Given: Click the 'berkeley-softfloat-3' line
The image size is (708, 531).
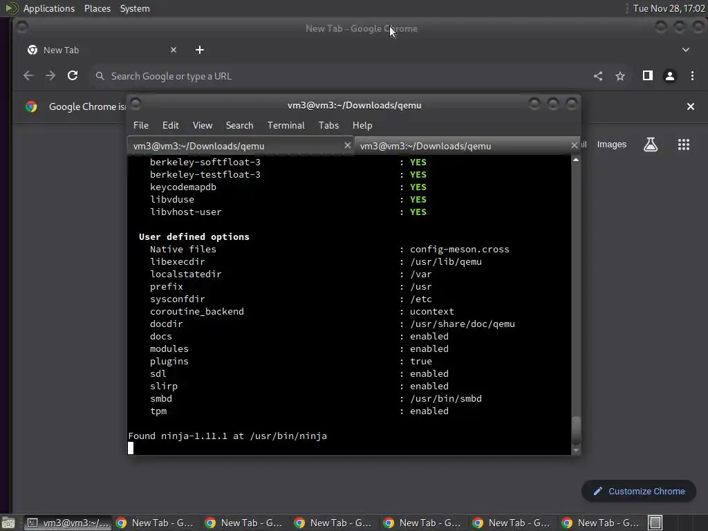Looking at the screenshot, I should click(205, 162).
